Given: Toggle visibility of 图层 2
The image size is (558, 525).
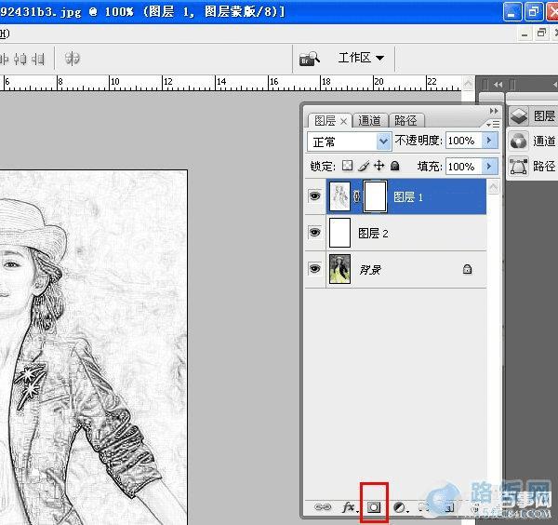Looking at the screenshot, I should (314, 233).
